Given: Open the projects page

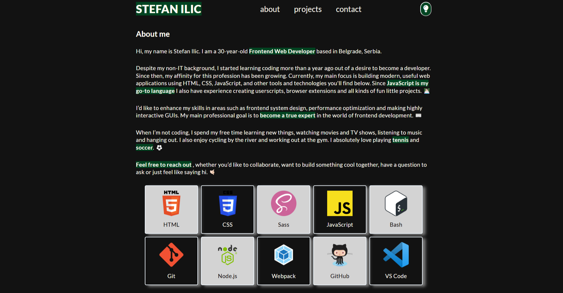Looking at the screenshot, I should click(307, 9).
